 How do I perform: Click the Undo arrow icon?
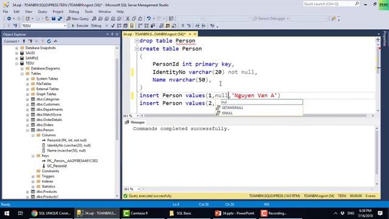[149, 19]
